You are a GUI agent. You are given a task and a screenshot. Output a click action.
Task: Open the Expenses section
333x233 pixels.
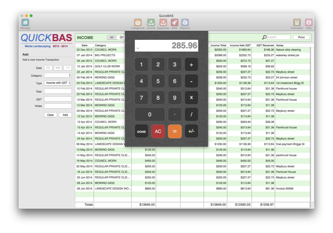click(163, 22)
